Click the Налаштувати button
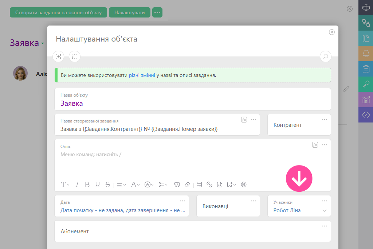Image resolution: width=373 pixels, height=249 pixels. point(129,12)
